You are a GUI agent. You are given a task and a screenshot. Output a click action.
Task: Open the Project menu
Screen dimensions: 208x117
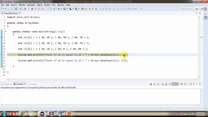(x=47, y=5)
